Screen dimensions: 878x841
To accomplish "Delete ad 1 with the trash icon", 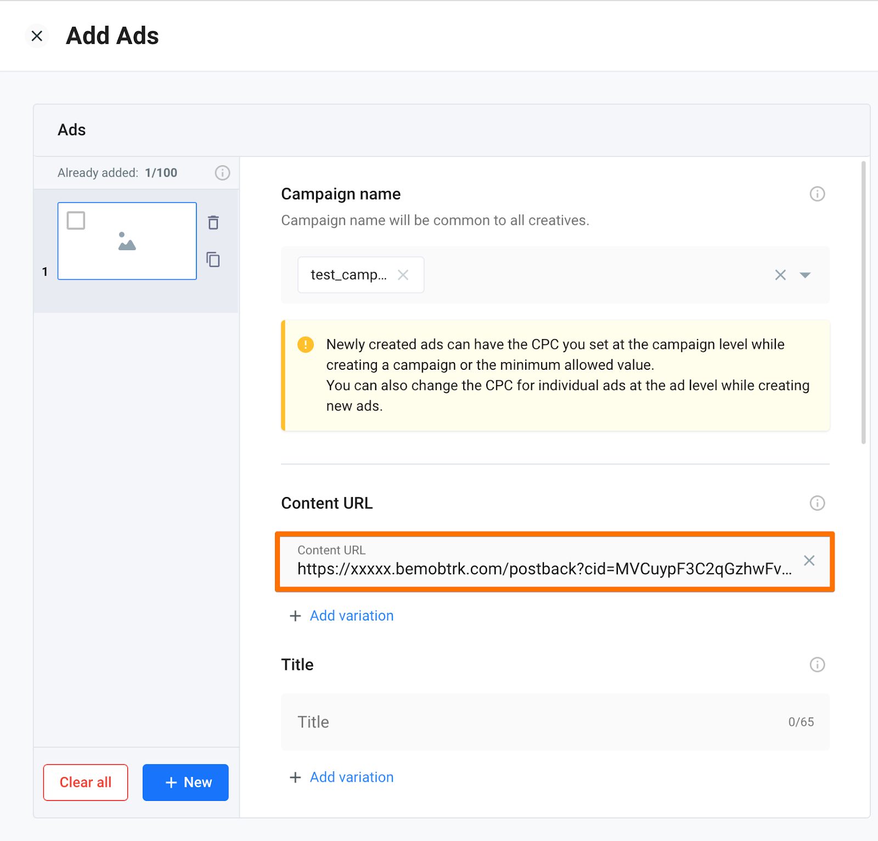I will click(x=213, y=222).
